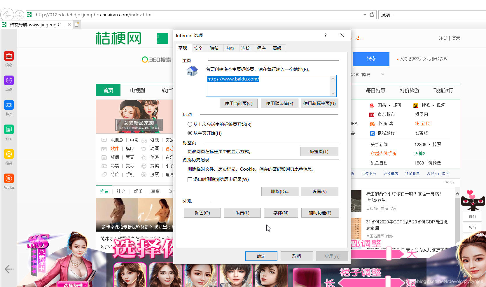The height and width of the screenshot is (287, 486).
Task: Click the 携程旅行 icon
Action: point(372,133)
